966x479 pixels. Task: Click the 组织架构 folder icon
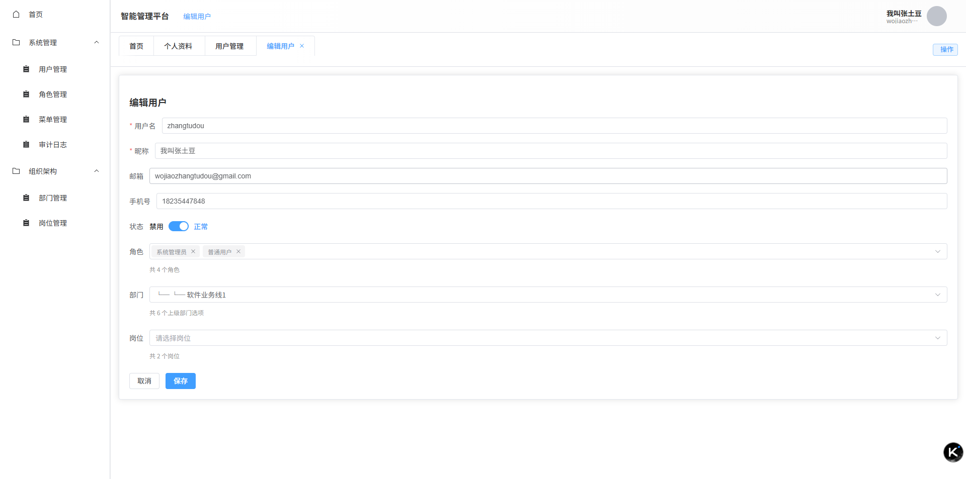pos(16,171)
